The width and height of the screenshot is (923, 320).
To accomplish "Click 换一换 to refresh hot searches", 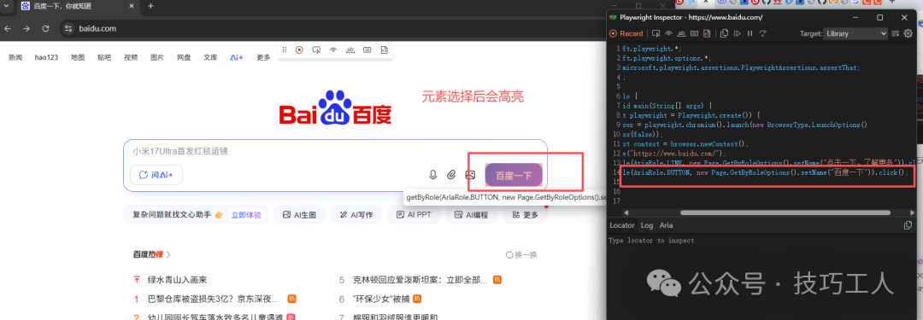I will [521, 254].
